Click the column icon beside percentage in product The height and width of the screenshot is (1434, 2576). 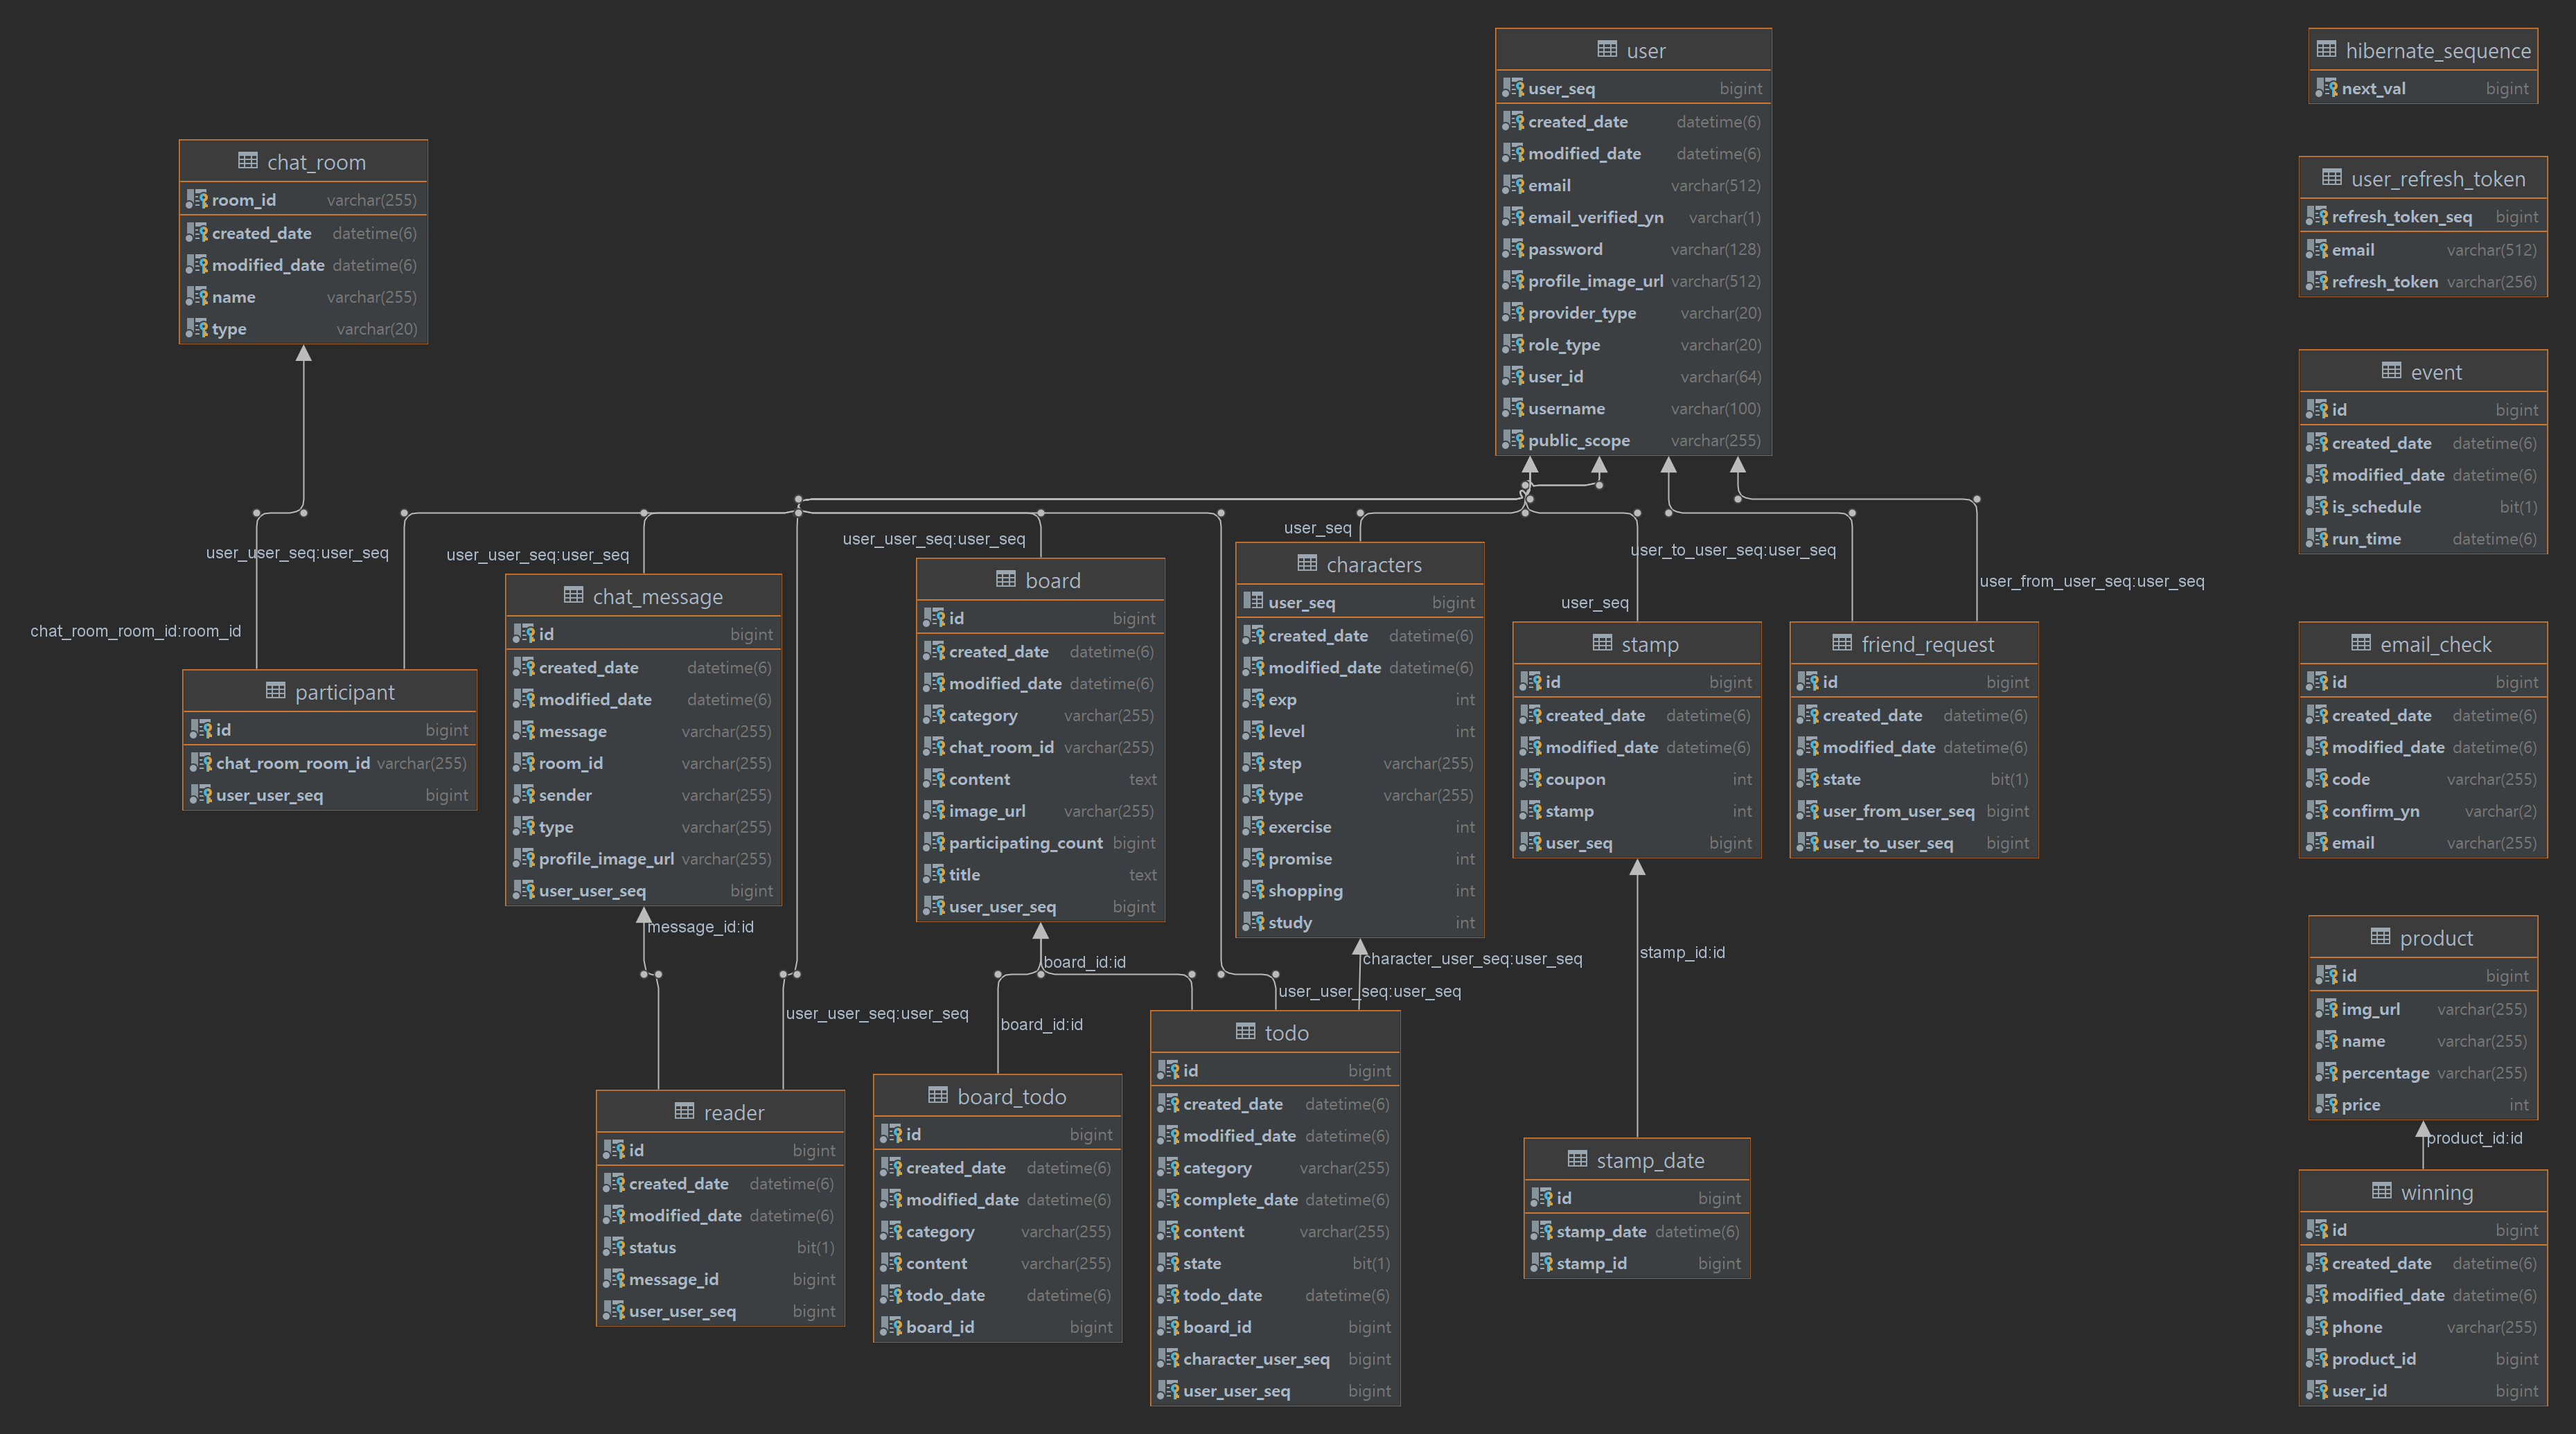coord(2326,1073)
